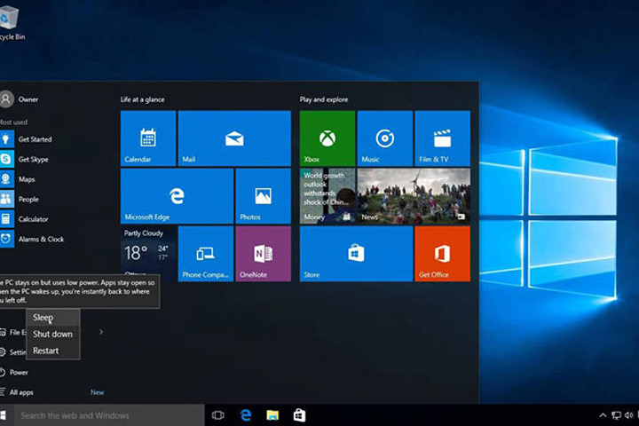The image size is (639, 426).
Task: Launch the OneNote tile
Action: coord(264,254)
